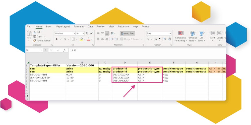Screen dimensions: 251x125
Task: Click the Increase Font Size icon
Action: (87, 33)
